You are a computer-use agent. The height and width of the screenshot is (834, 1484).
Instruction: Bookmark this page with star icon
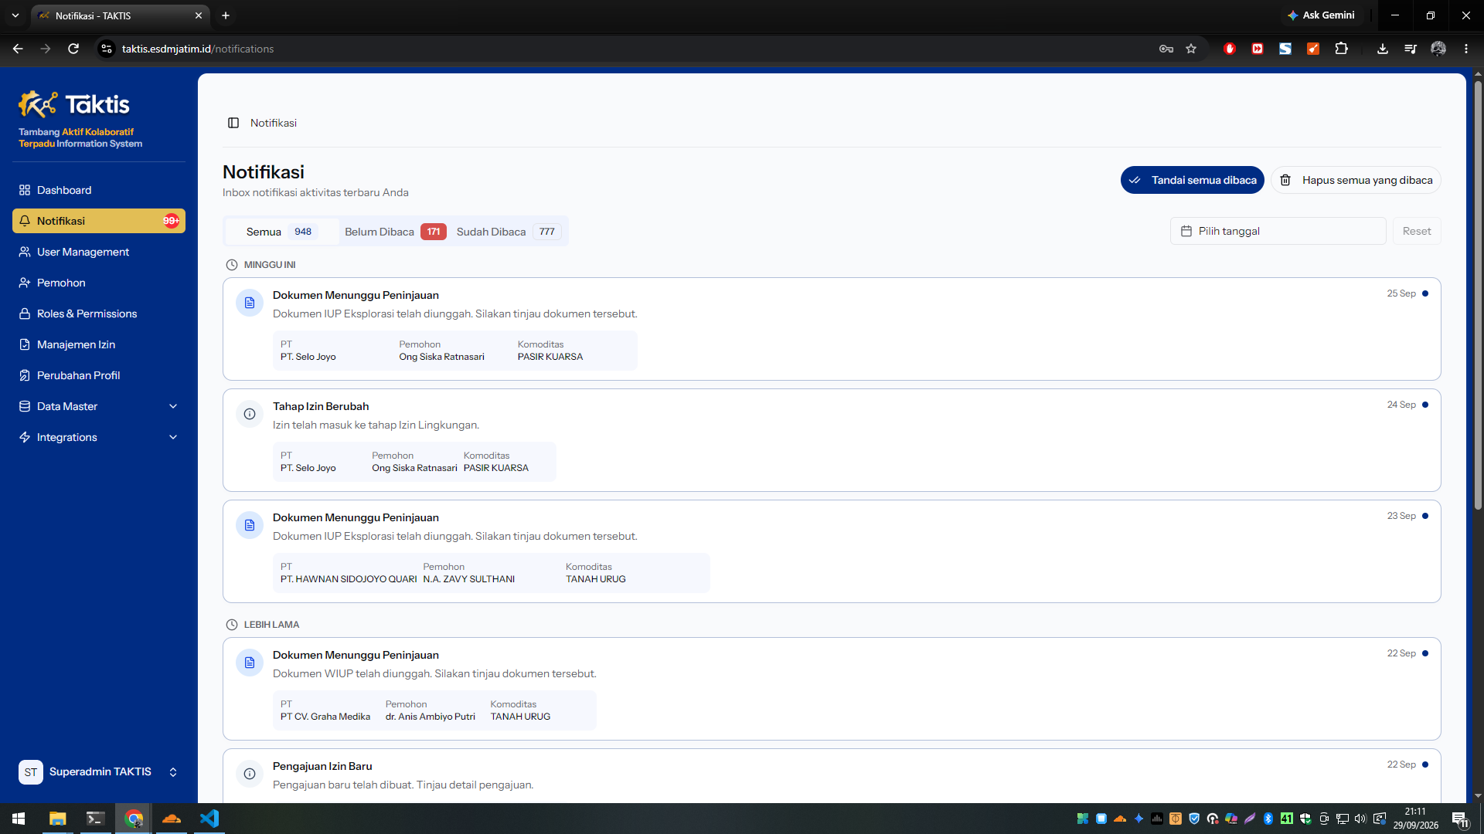(x=1191, y=49)
